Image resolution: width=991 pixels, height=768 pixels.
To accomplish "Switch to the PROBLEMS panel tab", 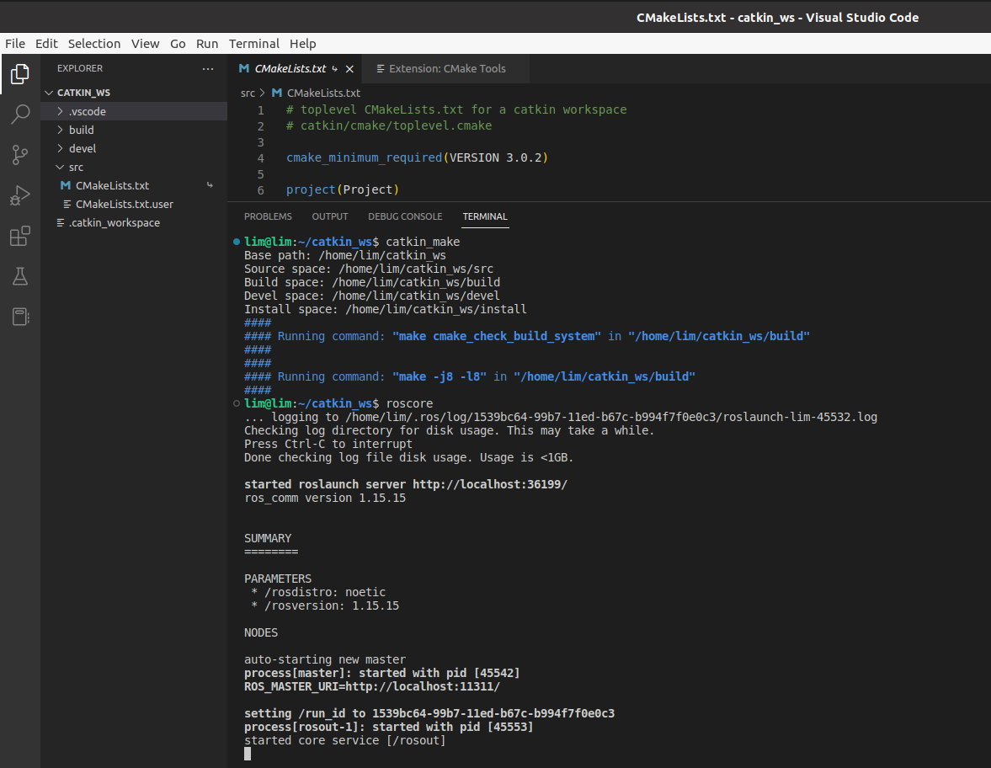I will [x=268, y=216].
